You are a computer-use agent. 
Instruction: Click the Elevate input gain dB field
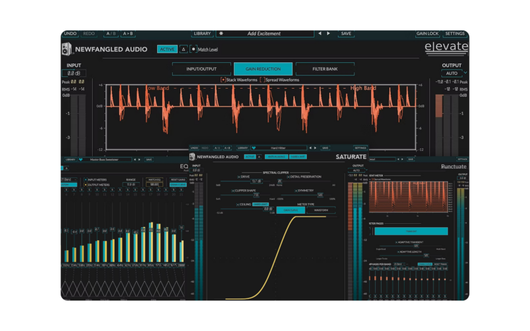coord(74,73)
